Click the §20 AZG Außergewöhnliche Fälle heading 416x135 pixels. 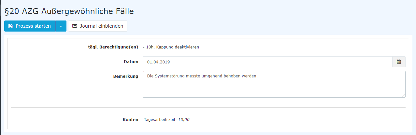(69, 11)
